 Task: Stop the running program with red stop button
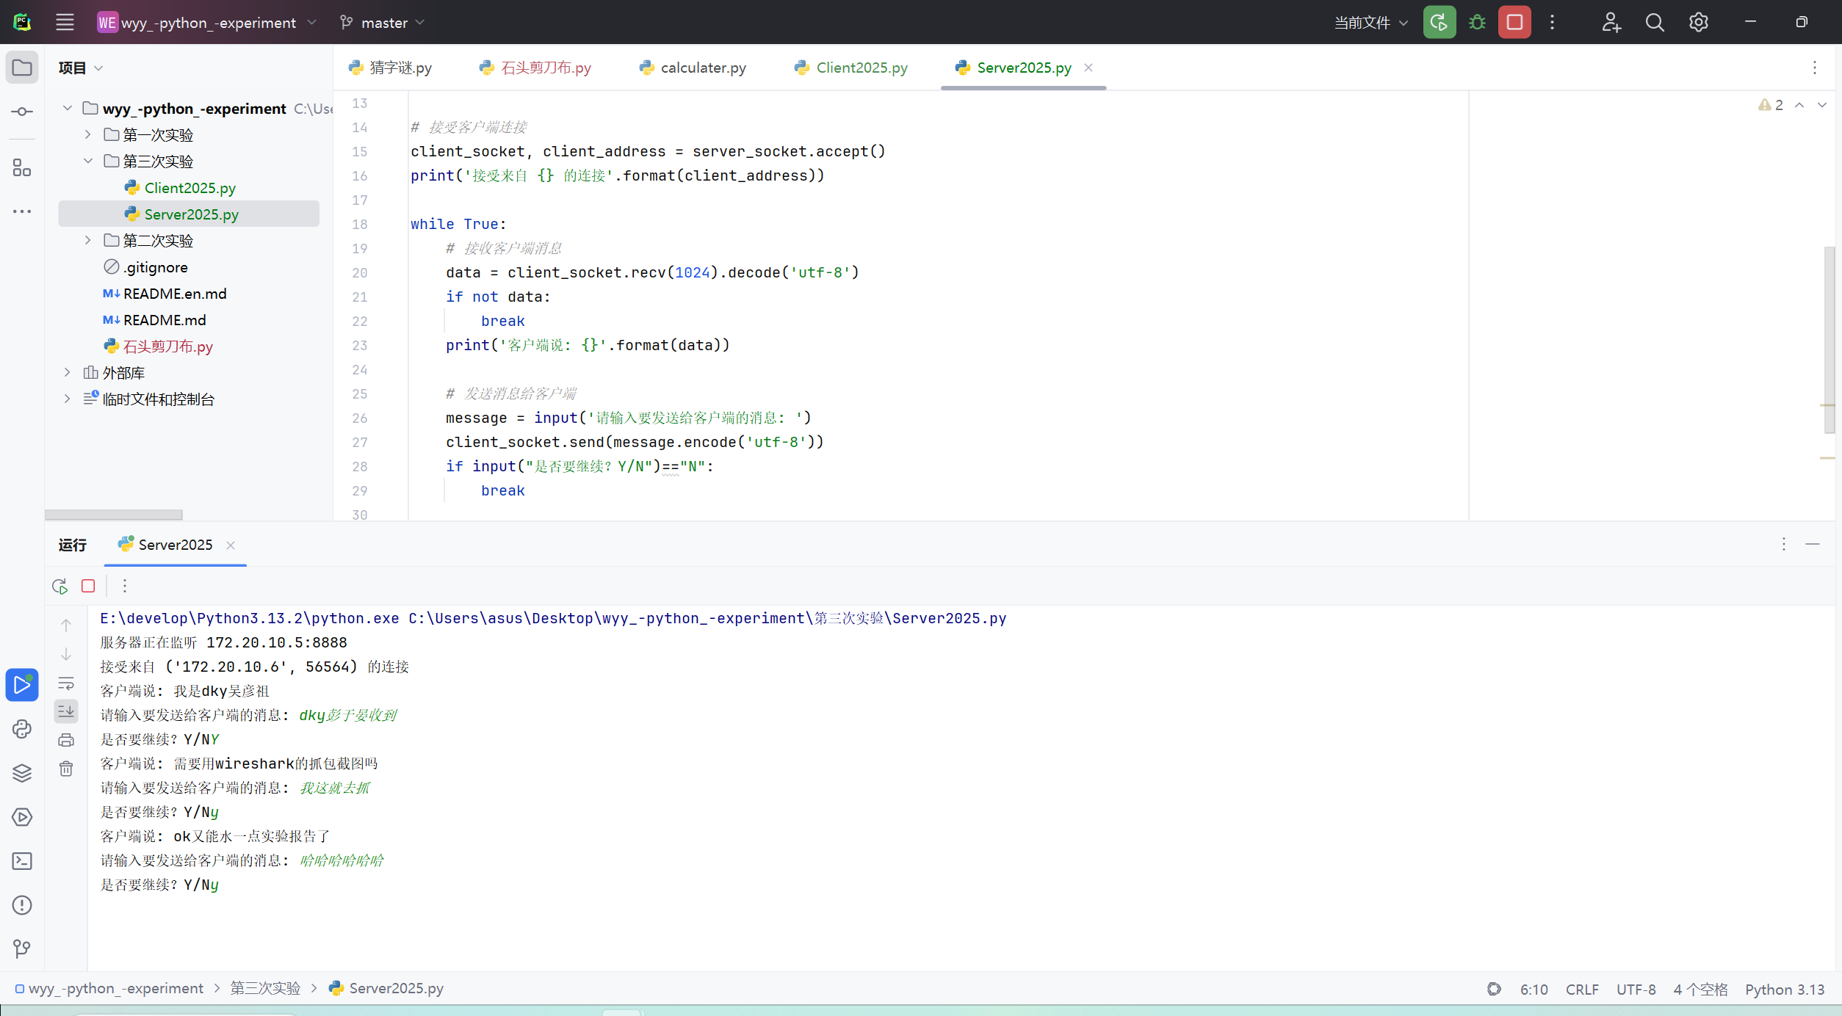pos(1514,23)
